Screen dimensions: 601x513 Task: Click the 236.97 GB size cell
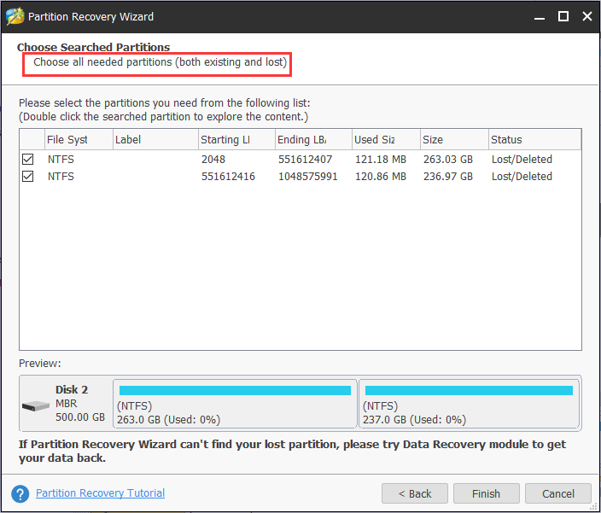[447, 177]
